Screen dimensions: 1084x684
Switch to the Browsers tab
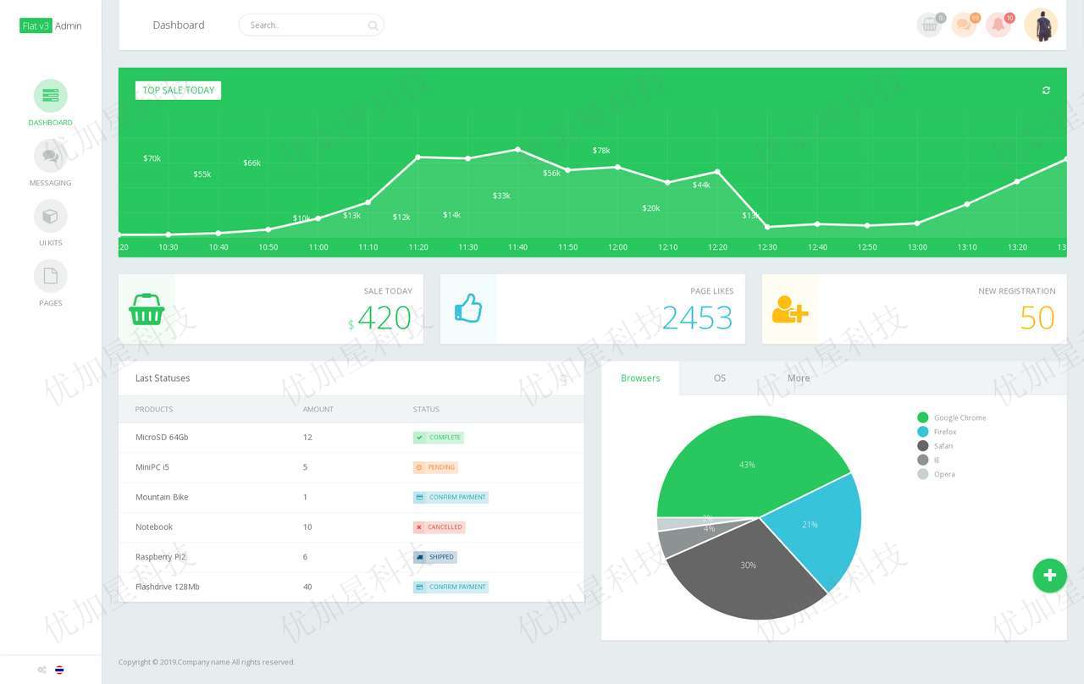coord(640,378)
